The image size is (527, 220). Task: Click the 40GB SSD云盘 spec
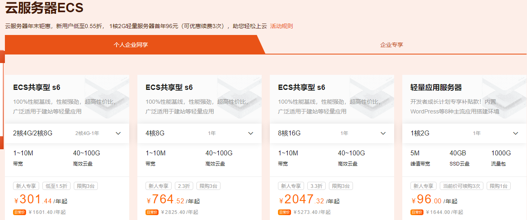coord(461,158)
